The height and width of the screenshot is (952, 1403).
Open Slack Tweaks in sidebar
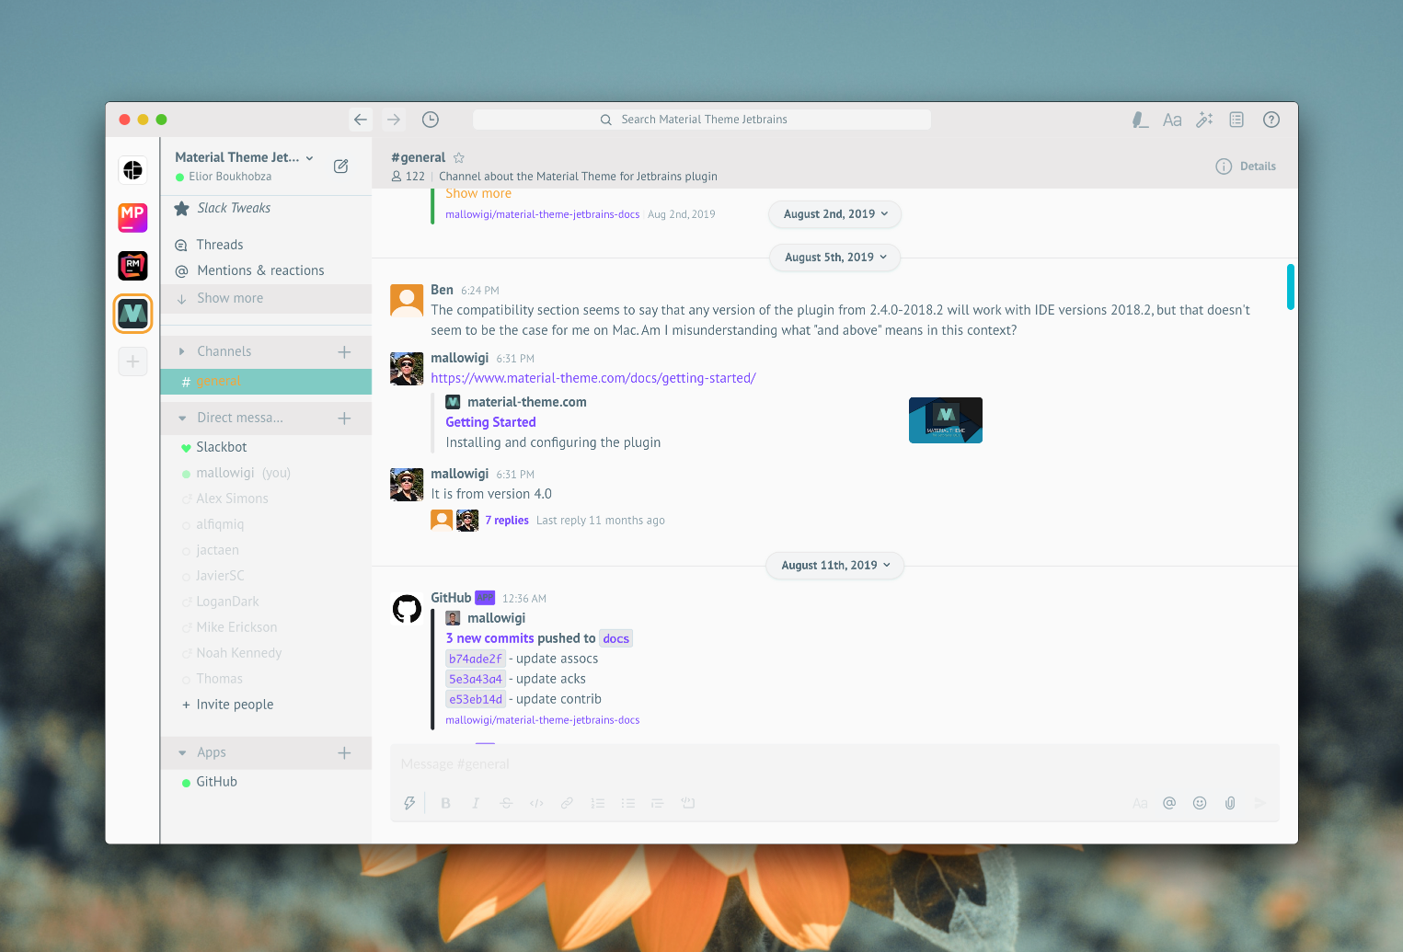[266, 209]
